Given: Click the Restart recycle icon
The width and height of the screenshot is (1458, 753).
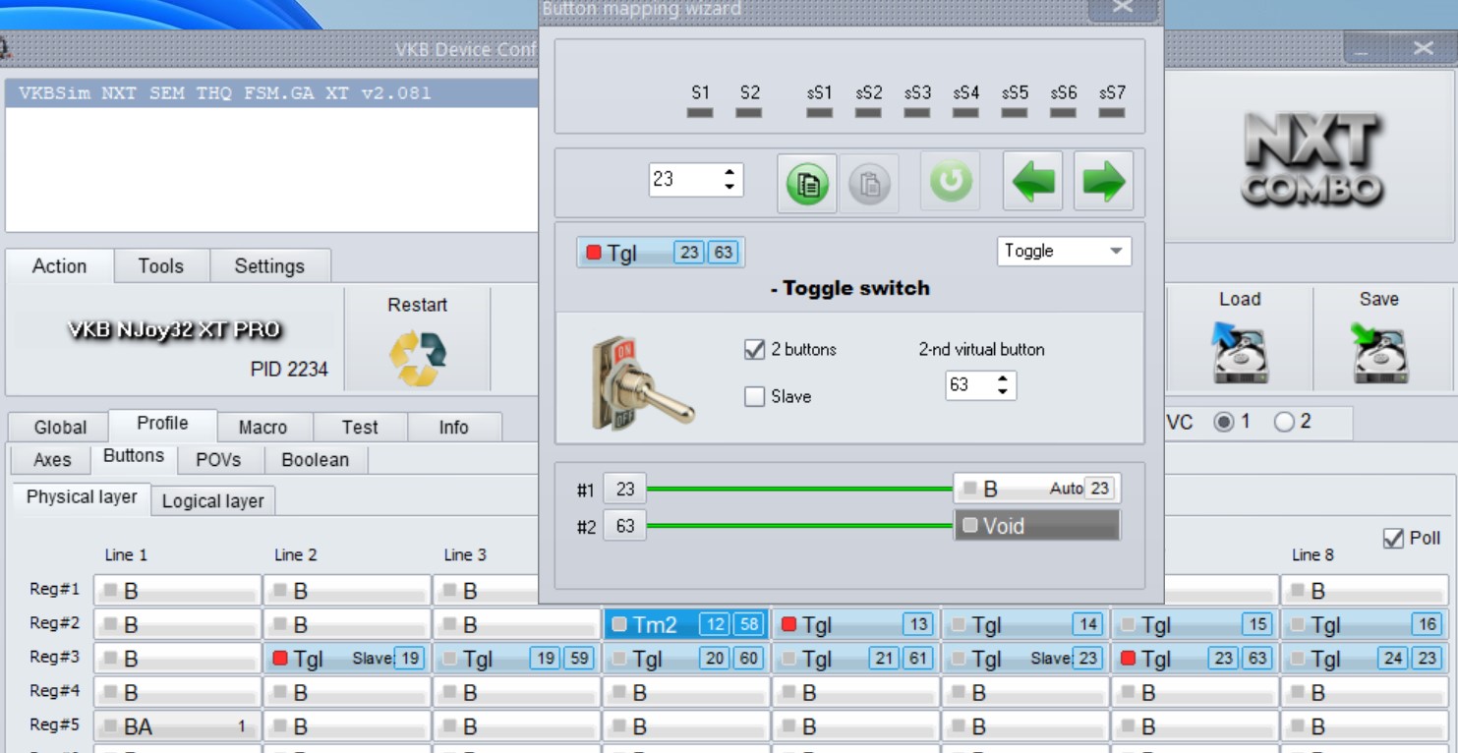Looking at the screenshot, I should tap(418, 356).
